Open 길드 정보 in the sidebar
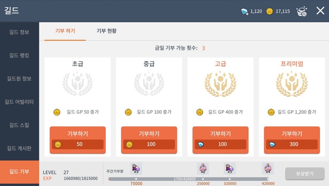Screen dimensions: 329x186 pos(20,32)
